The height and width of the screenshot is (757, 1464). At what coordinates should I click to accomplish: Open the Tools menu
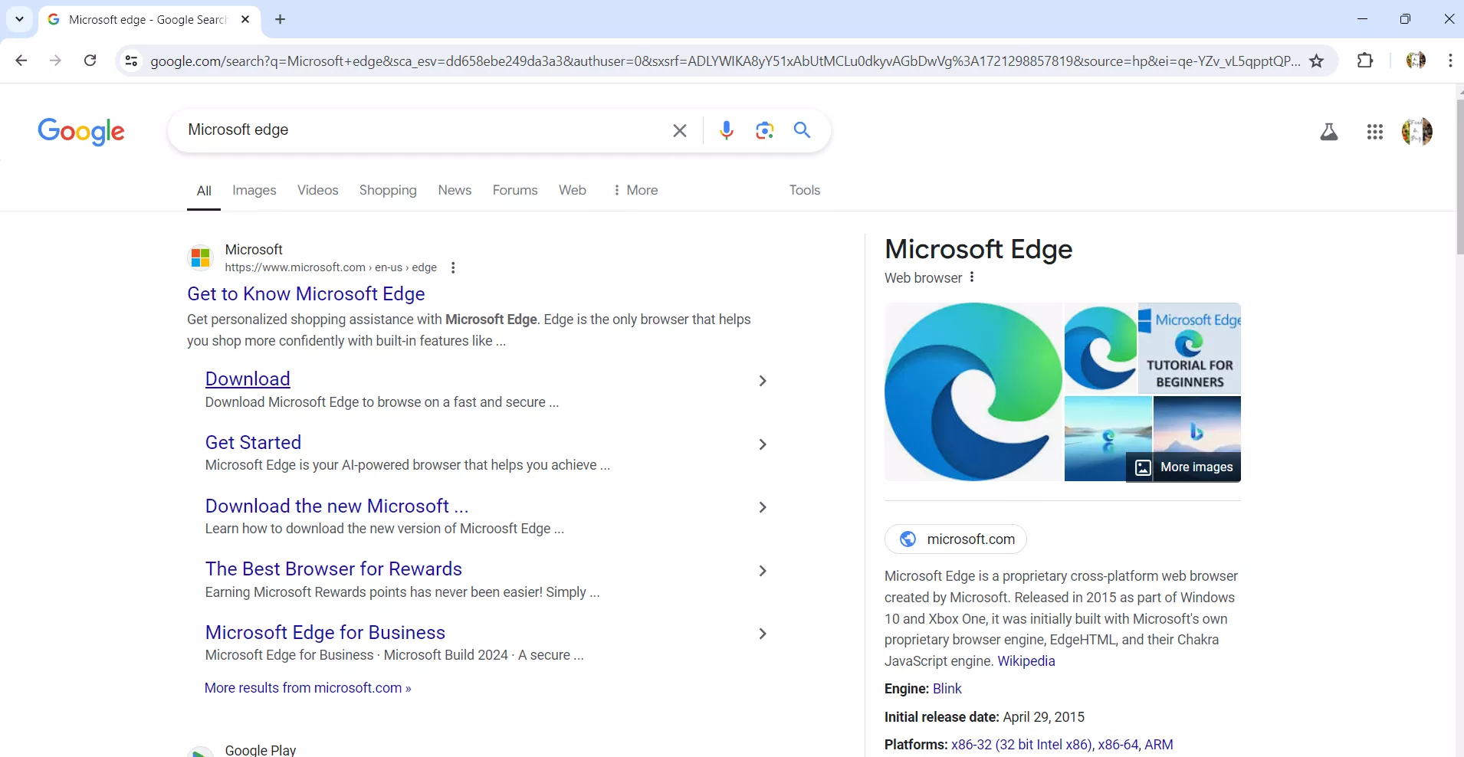pos(806,190)
